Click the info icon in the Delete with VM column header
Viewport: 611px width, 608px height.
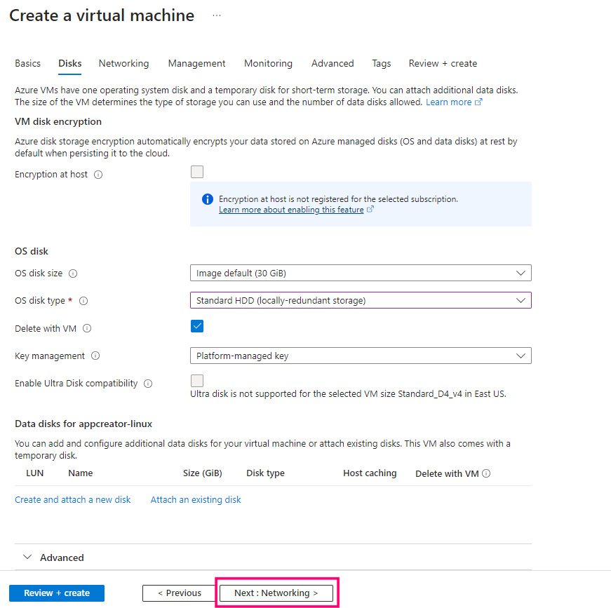[x=486, y=473]
